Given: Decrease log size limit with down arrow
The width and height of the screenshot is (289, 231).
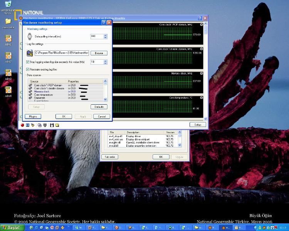Looking at the screenshot, I should click(x=106, y=63).
